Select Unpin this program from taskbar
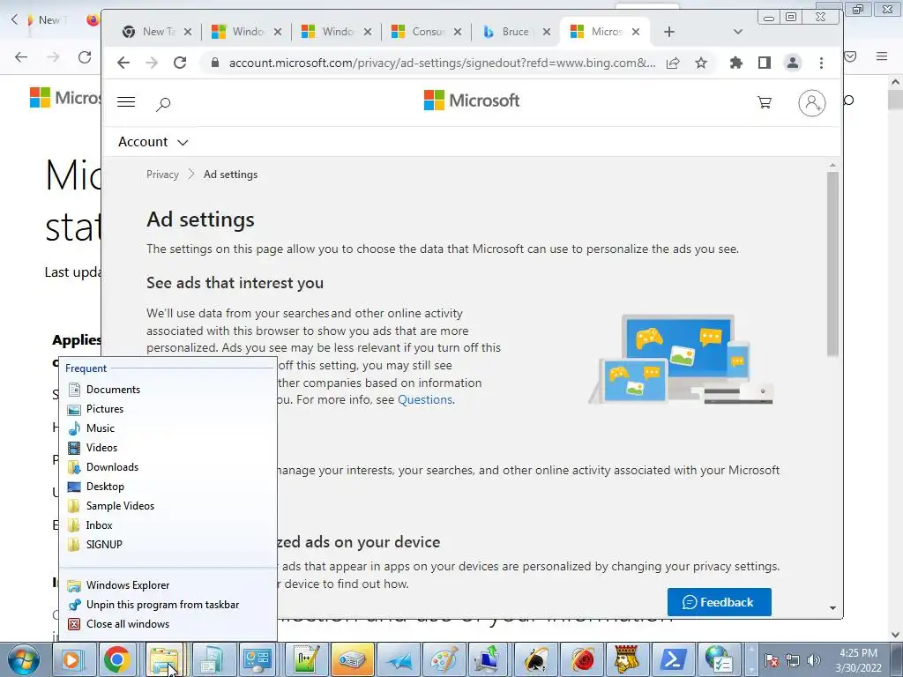 coord(168,605)
